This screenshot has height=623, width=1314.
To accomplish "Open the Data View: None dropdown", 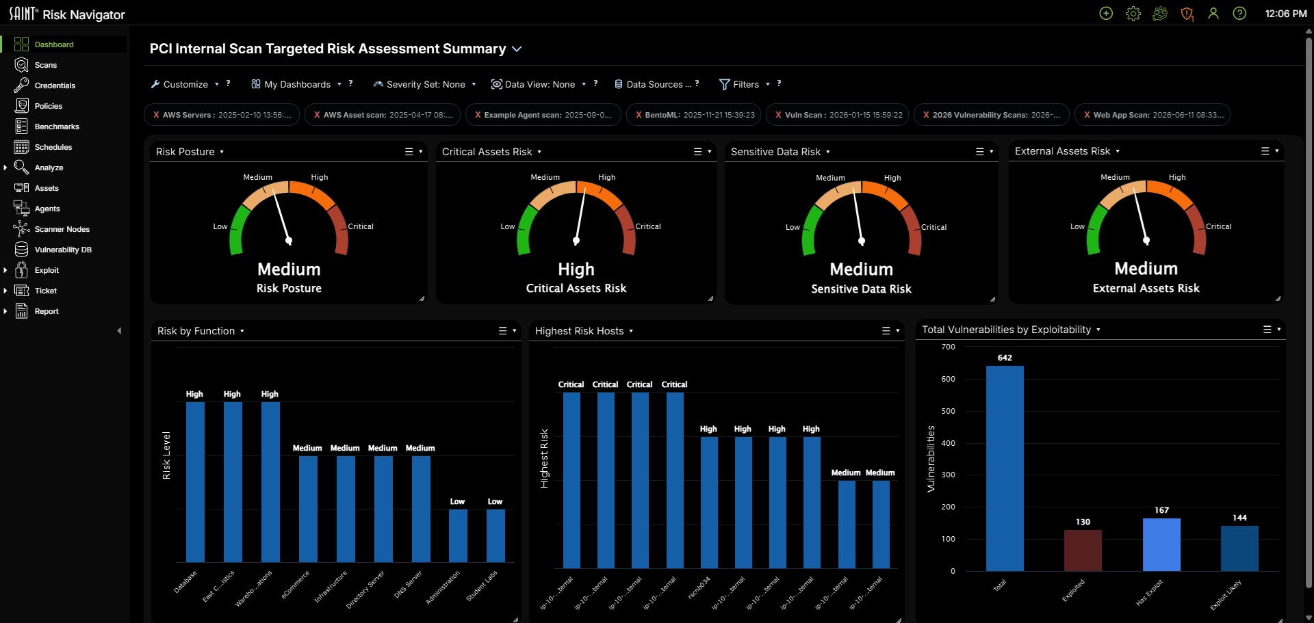I will pyautogui.click(x=539, y=84).
